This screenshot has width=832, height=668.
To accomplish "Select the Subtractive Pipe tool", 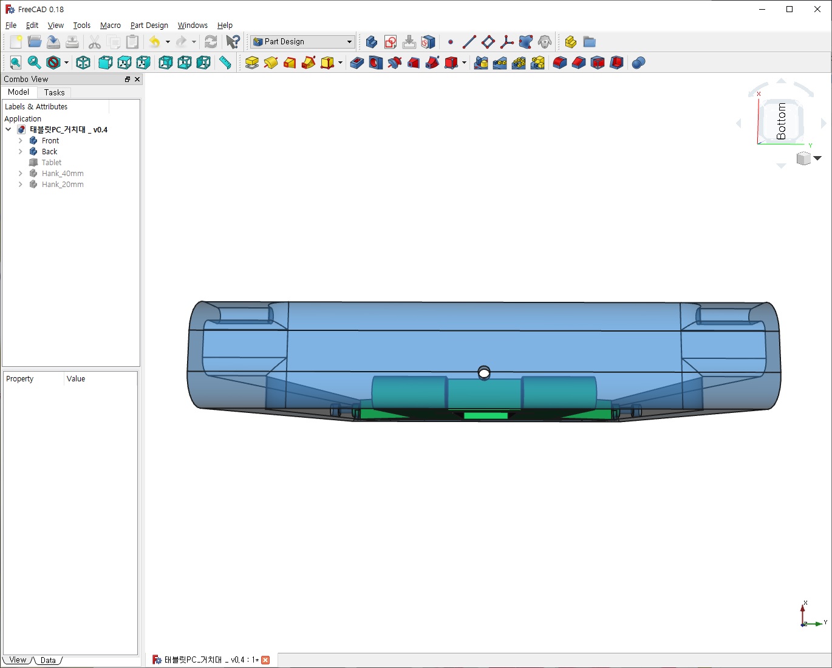I will [x=432, y=63].
